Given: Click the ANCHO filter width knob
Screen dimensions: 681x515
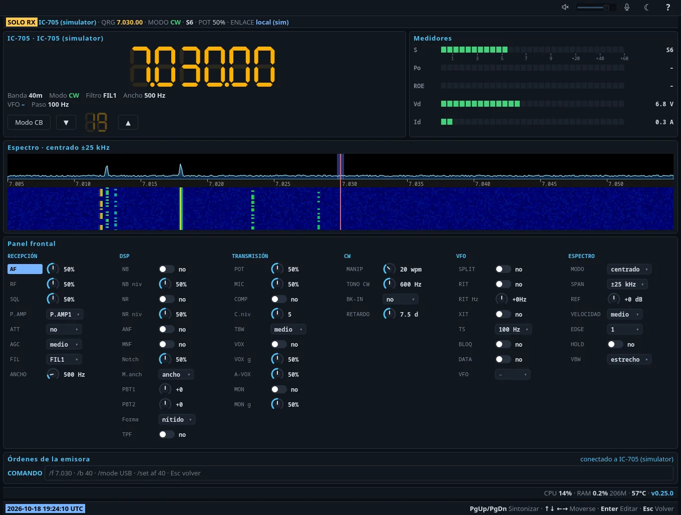Looking at the screenshot, I should tap(53, 374).
